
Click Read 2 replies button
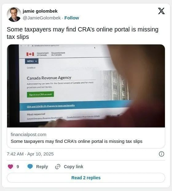pyautogui.click(x=86, y=178)
